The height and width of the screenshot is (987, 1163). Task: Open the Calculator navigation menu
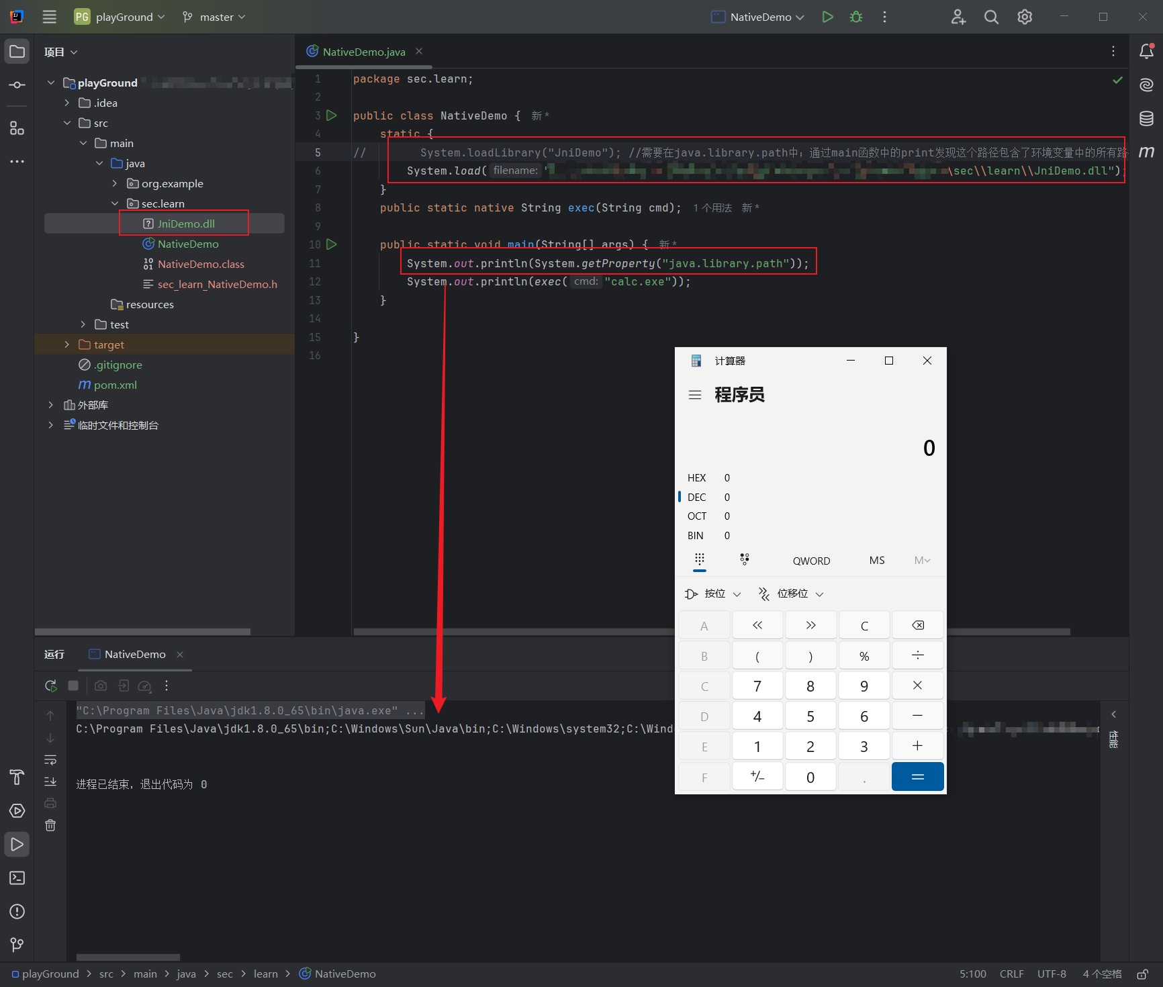pyautogui.click(x=695, y=395)
